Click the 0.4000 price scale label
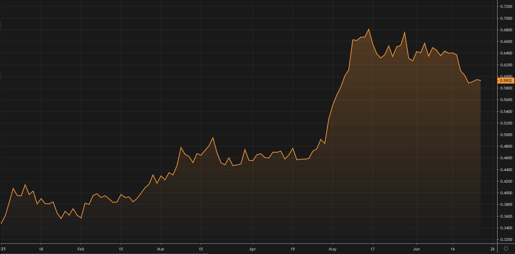 pos(506,193)
